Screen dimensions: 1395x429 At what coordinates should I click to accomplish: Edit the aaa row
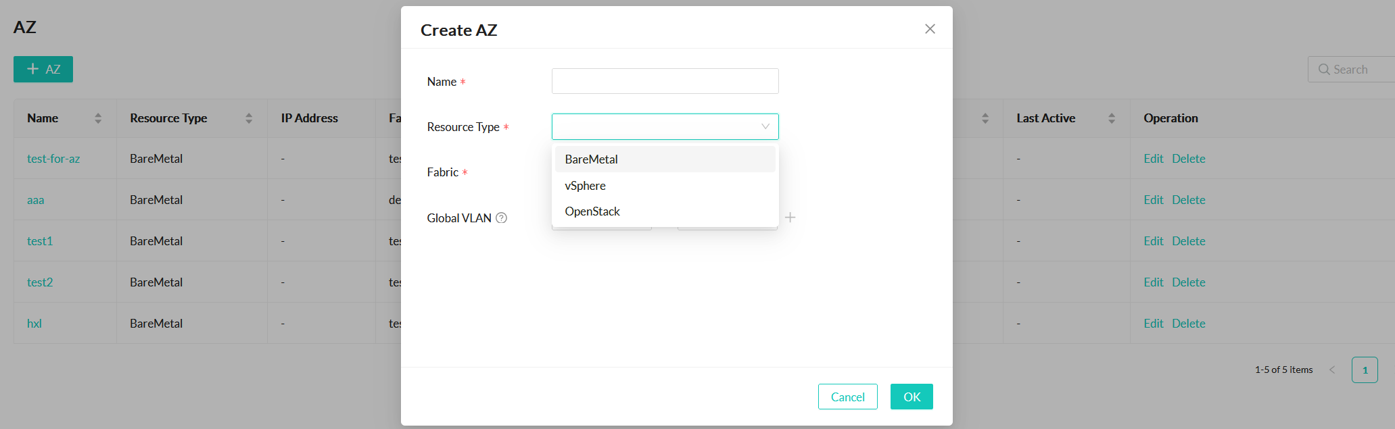(1153, 200)
